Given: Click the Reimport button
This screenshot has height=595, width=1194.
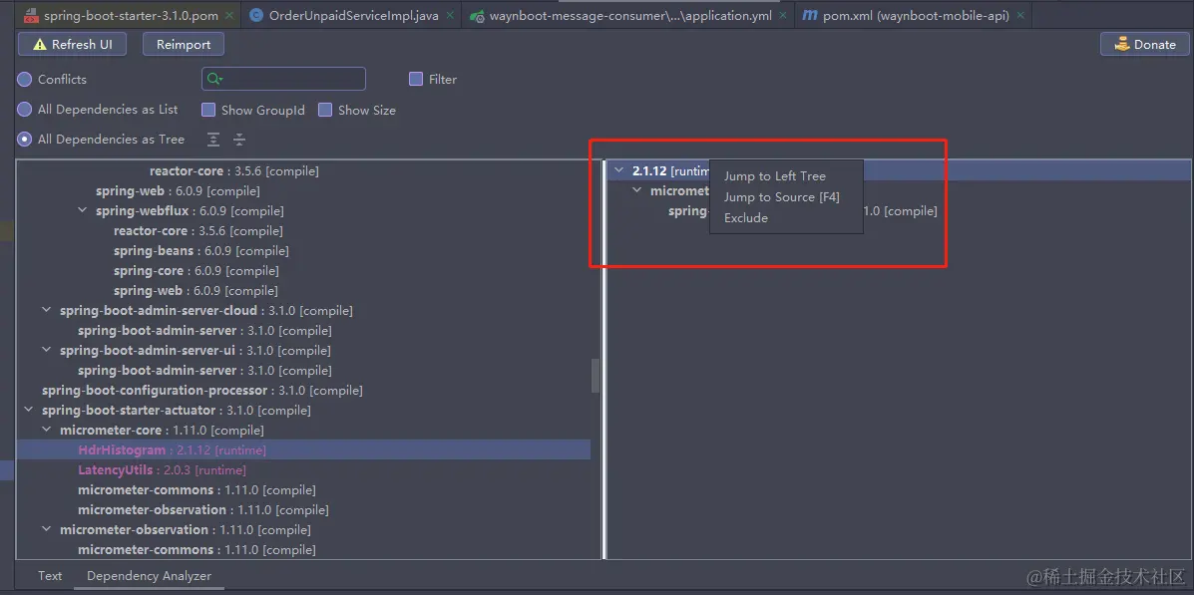Looking at the screenshot, I should point(184,44).
